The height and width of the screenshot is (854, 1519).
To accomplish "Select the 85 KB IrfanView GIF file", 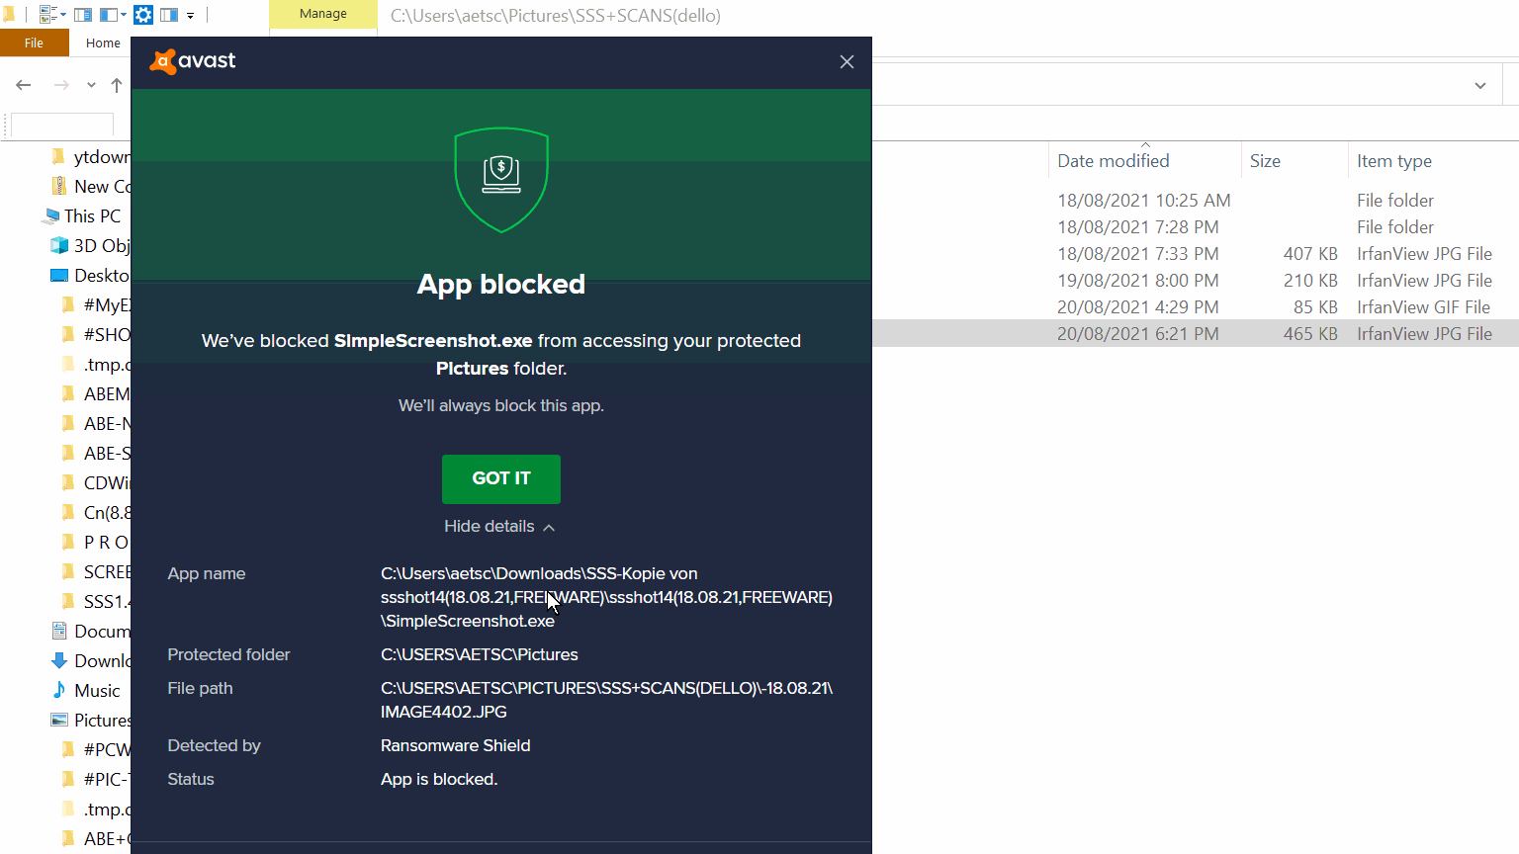I will click(1196, 307).
